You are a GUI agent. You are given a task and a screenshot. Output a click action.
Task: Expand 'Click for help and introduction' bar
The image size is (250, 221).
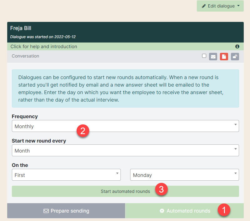point(44,47)
